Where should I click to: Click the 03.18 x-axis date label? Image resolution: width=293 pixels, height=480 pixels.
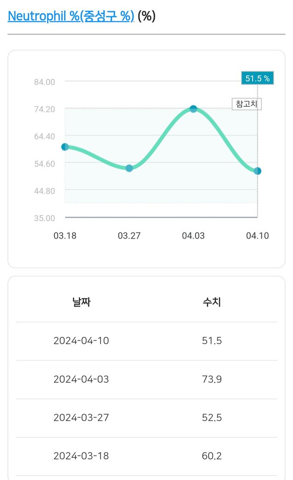(65, 236)
